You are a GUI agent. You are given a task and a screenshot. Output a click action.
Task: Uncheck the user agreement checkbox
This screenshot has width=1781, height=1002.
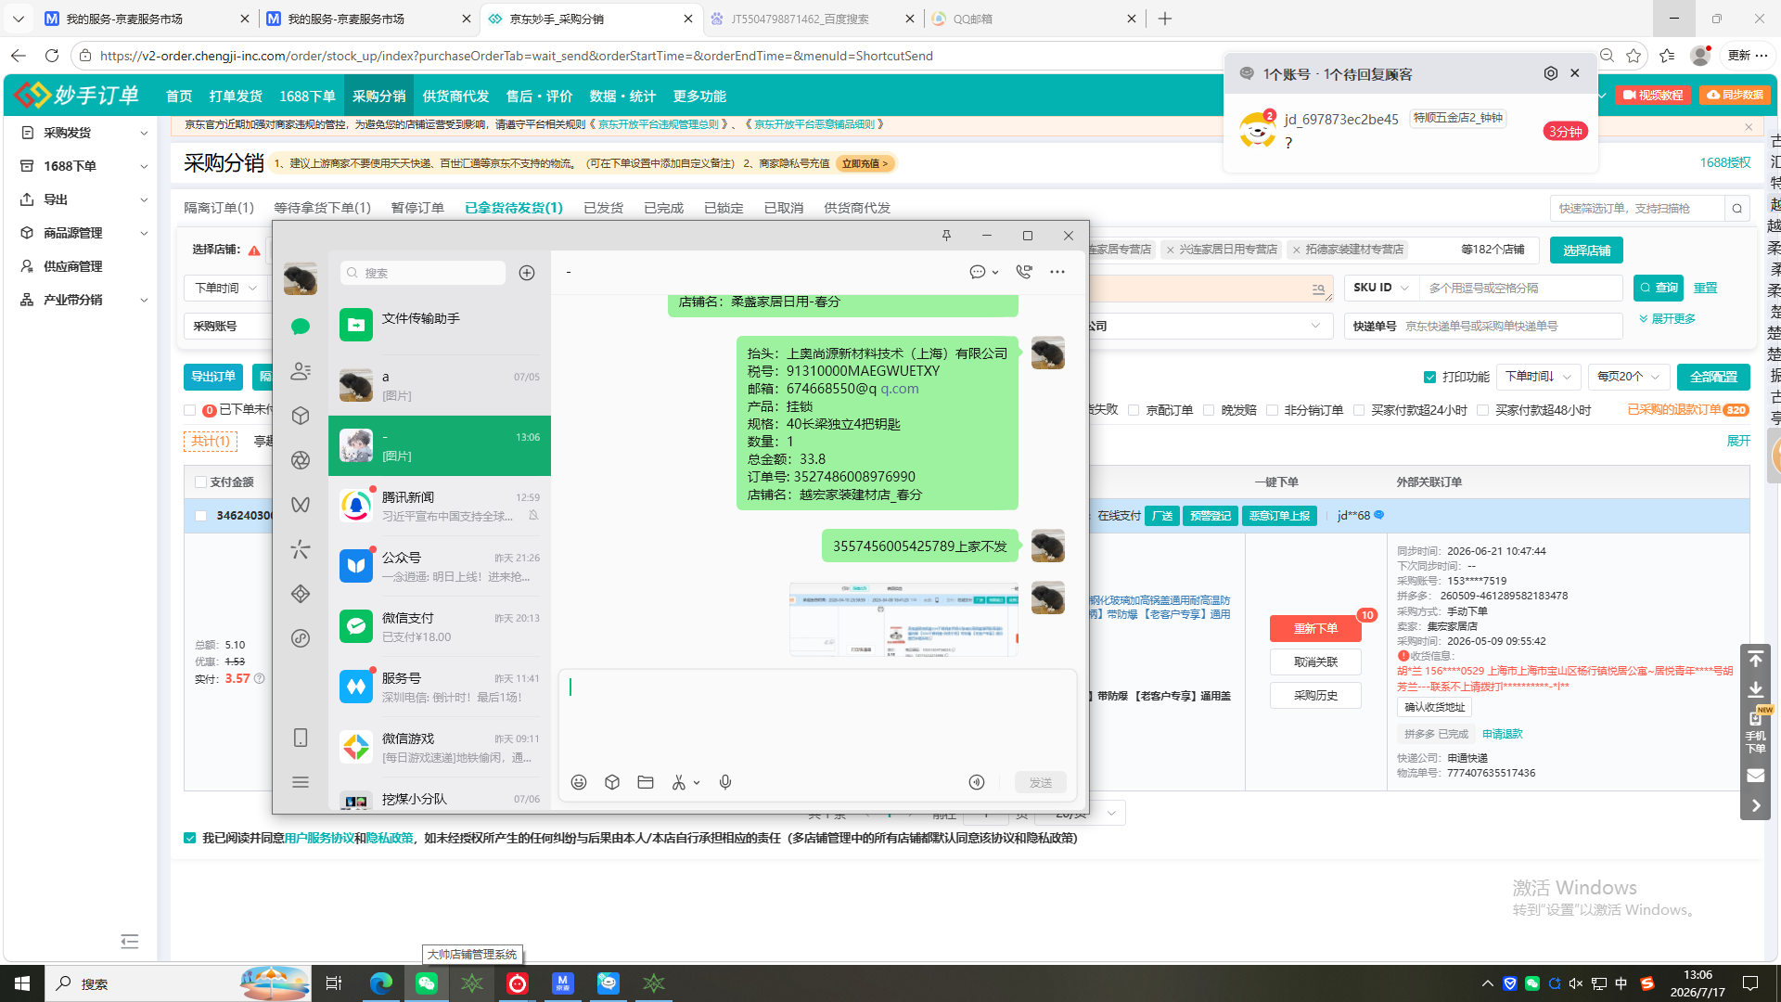(x=190, y=838)
